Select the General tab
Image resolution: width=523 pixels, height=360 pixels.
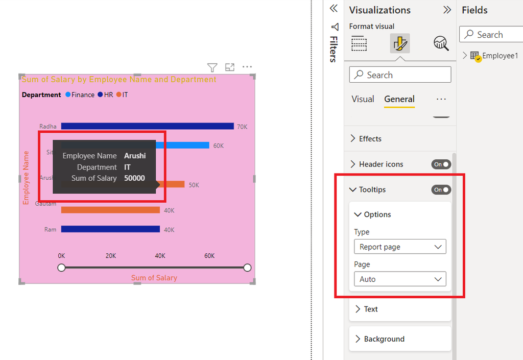(399, 99)
